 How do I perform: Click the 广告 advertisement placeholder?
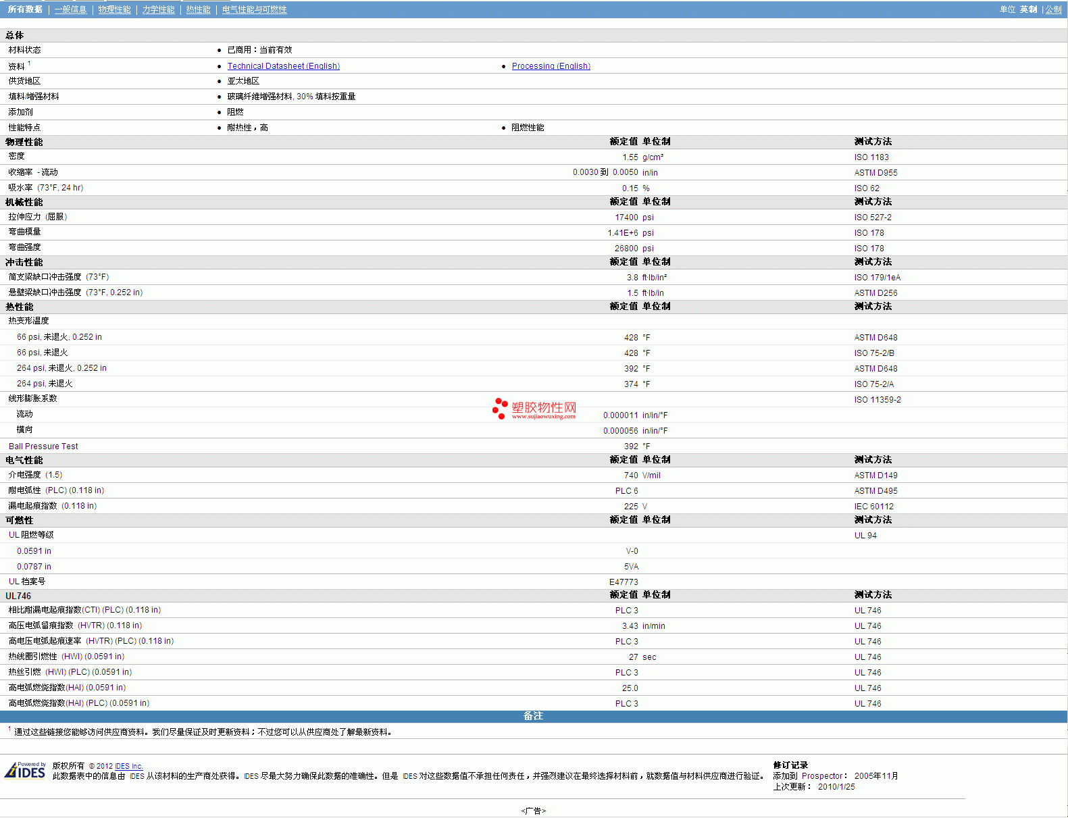(x=534, y=811)
